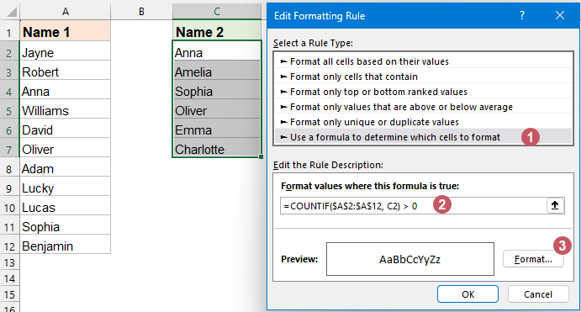581x312 pixels.
Task: Click OK to confirm the rule
Action: point(467,294)
